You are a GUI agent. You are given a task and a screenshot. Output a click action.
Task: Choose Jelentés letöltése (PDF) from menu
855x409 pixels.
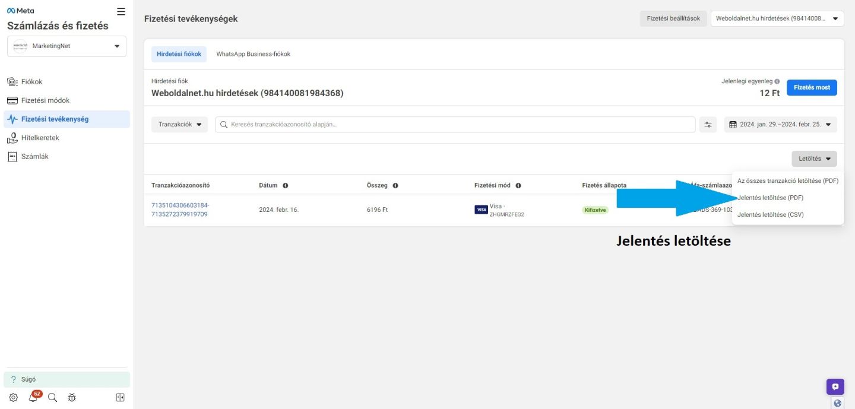tap(770, 198)
